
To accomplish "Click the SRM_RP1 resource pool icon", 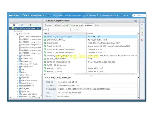I will [x=20, y=89].
